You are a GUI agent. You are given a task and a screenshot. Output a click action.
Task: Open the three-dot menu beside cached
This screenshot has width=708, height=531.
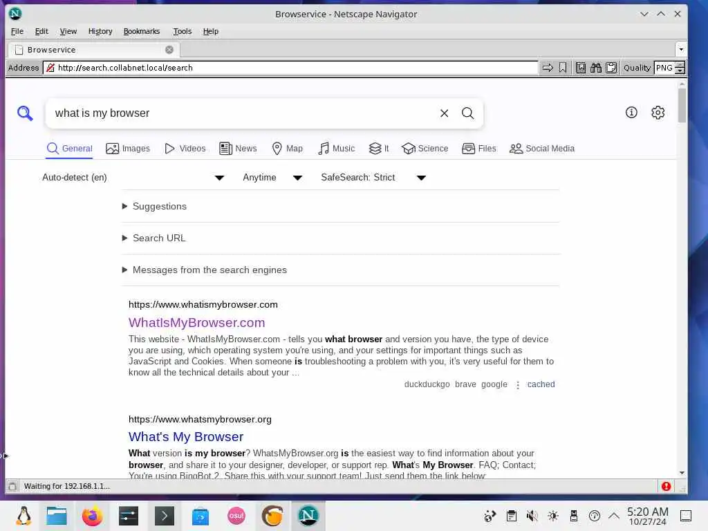(518, 384)
